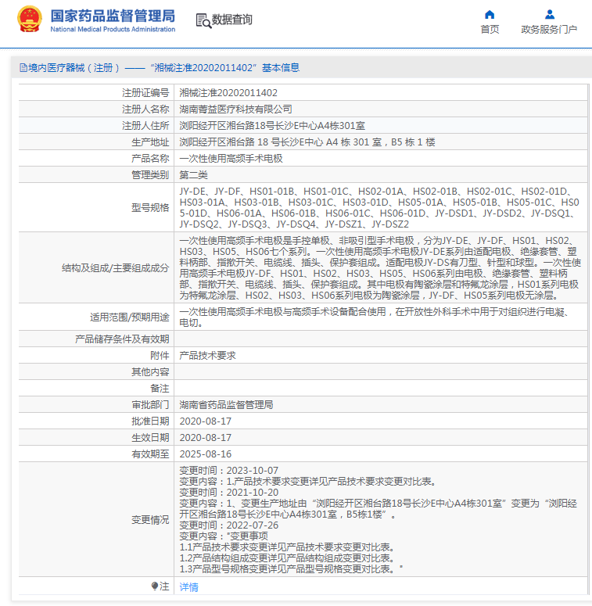Select the line 变更时间：2022-07-26
The image size is (592, 606).
(229, 525)
